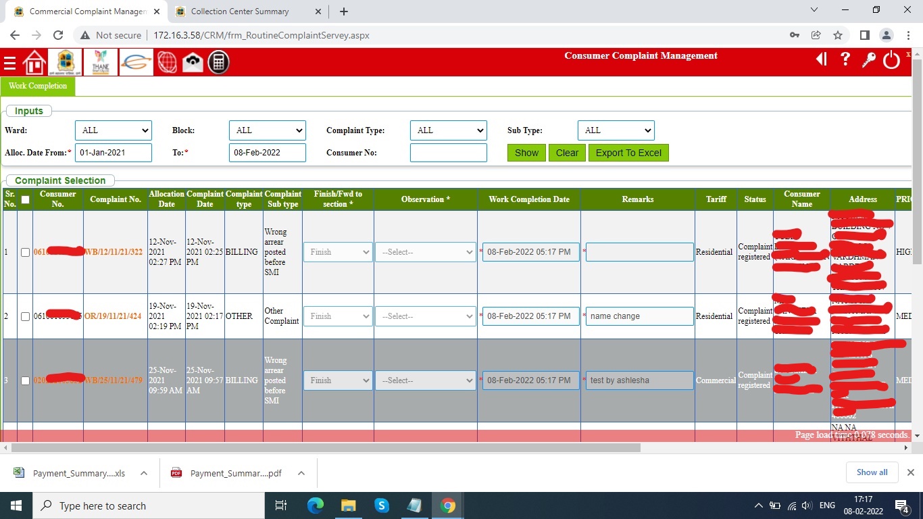The image size is (923, 519).
Task: Open complaint link WB/25/11/21/479
Action: point(113,380)
